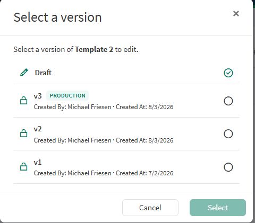Close the Select a version dialog
The width and height of the screenshot is (255, 223).
tap(236, 13)
